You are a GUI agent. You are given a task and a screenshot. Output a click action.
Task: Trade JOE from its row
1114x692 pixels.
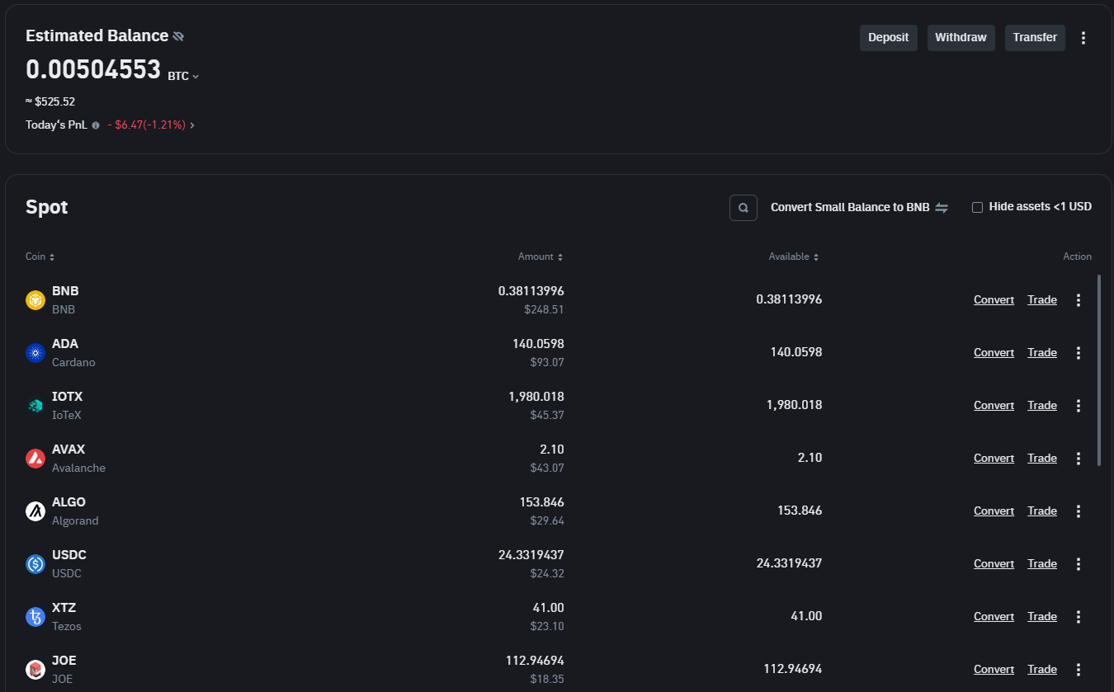1042,670
